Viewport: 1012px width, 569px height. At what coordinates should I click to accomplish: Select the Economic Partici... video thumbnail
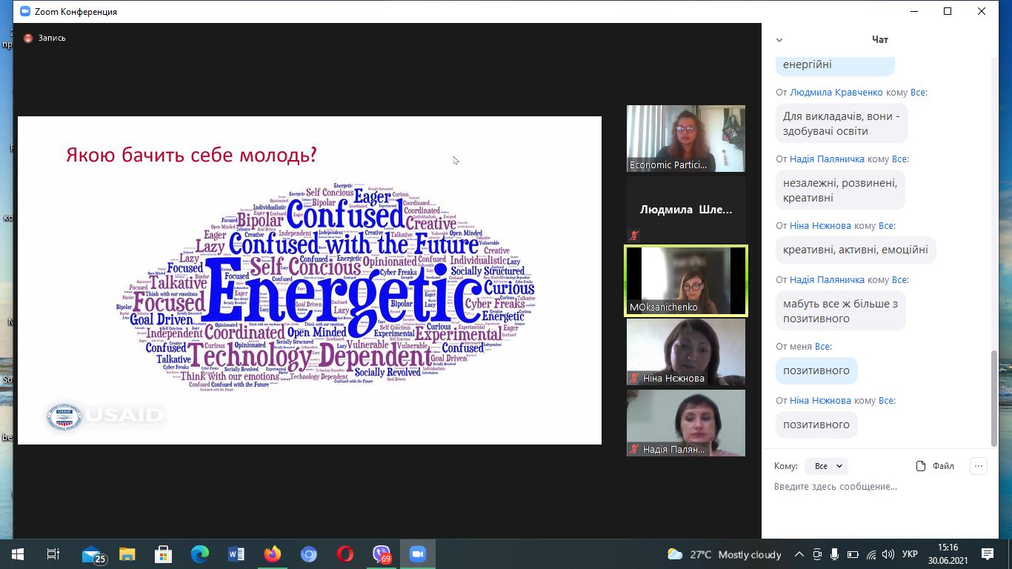686,139
